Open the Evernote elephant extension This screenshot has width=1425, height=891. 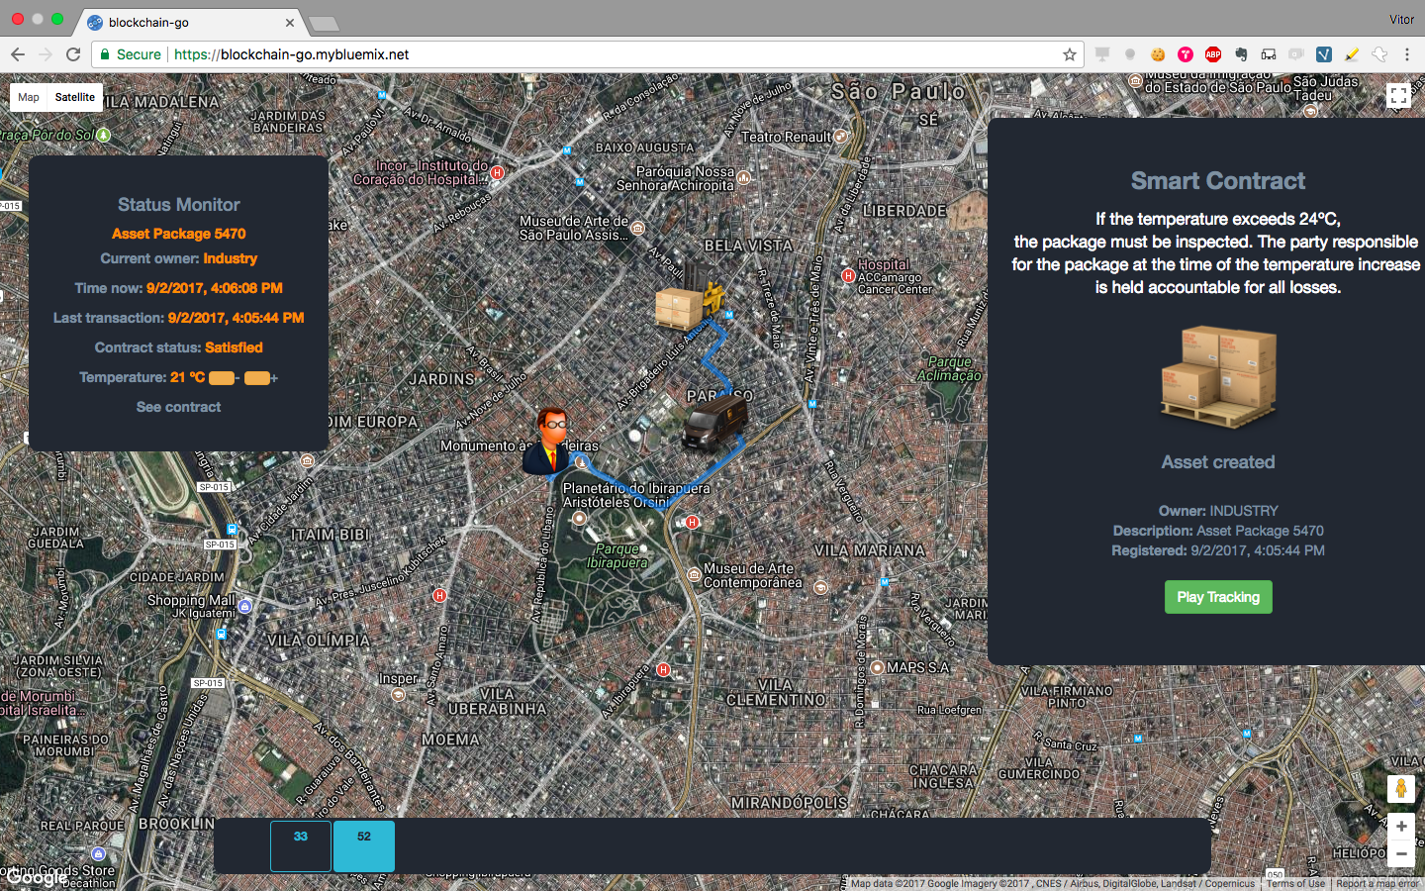click(x=1241, y=54)
